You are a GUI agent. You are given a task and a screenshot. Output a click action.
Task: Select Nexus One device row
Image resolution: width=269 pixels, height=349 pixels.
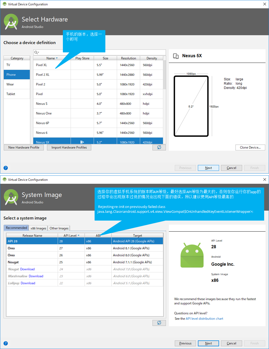98,113
